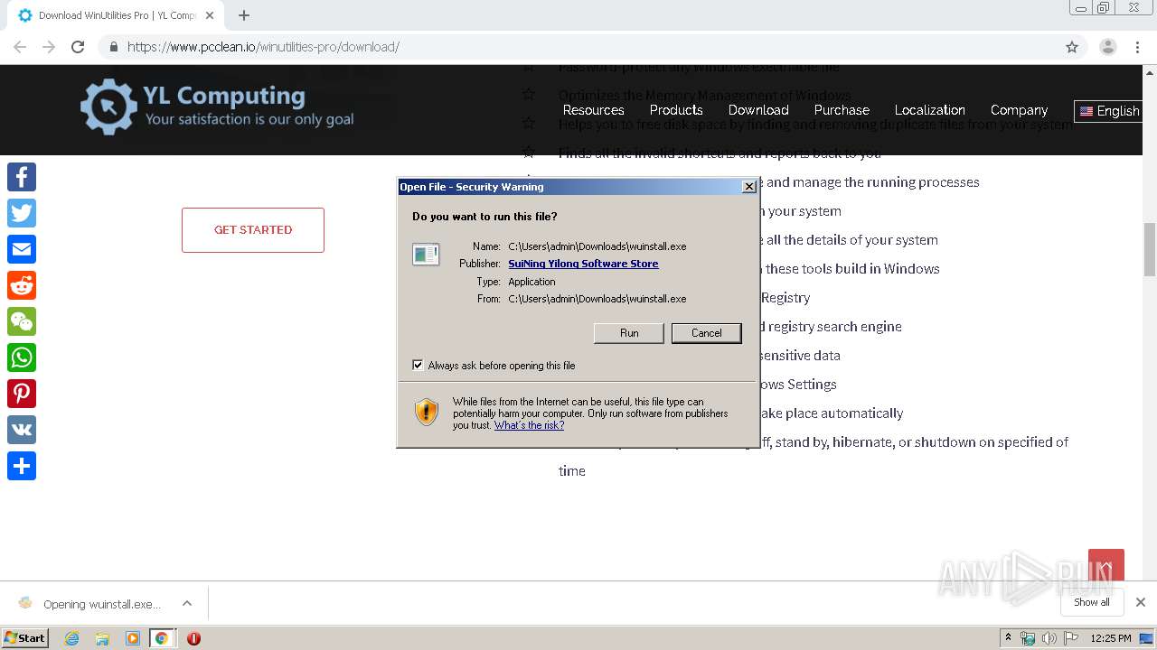This screenshot has width=1157, height=650.
Task: Click the shield warning icon in dialog
Action: (427, 413)
